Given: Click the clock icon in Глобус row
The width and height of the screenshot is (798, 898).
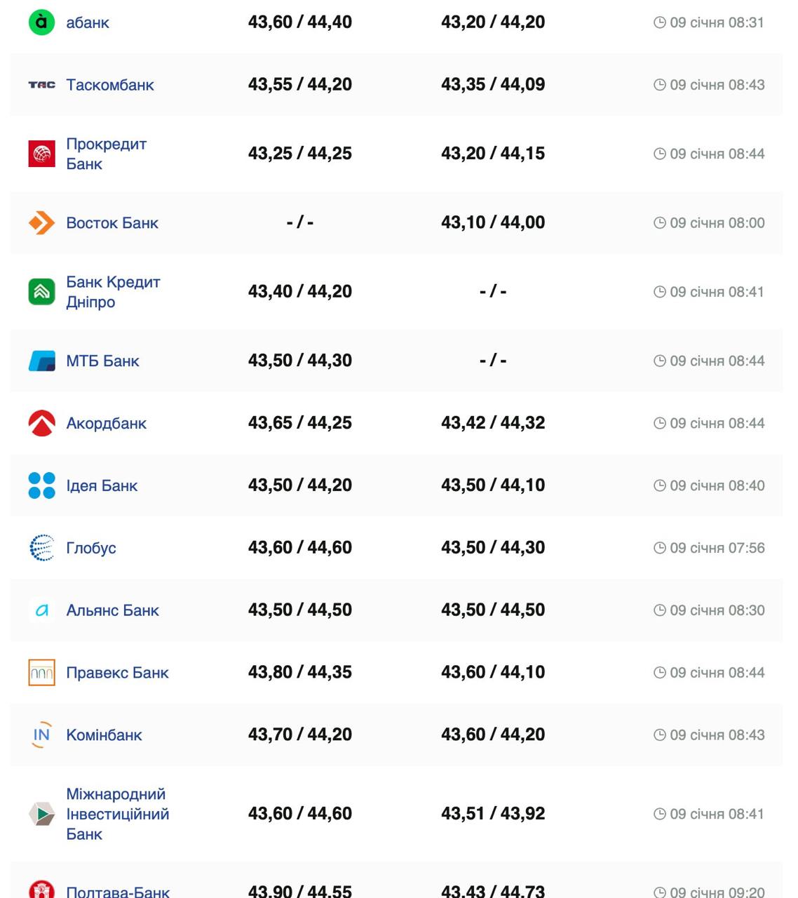Looking at the screenshot, I should tap(659, 548).
